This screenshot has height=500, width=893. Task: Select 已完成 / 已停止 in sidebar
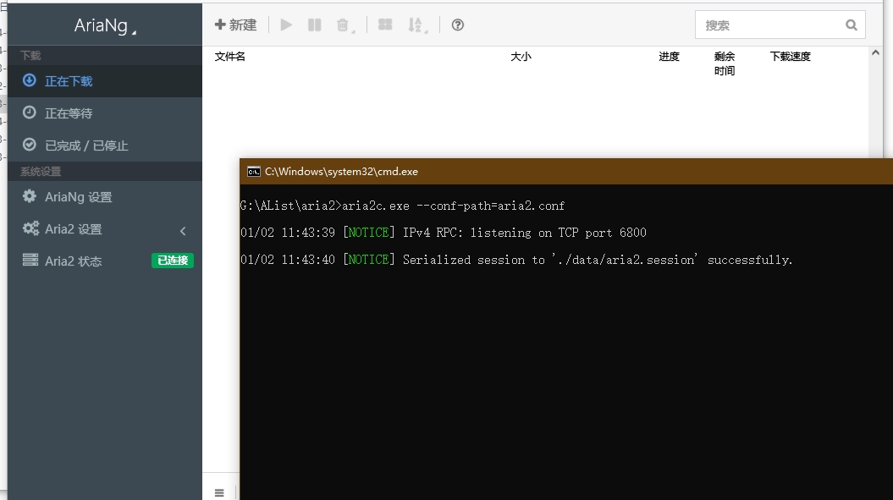[x=105, y=146]
